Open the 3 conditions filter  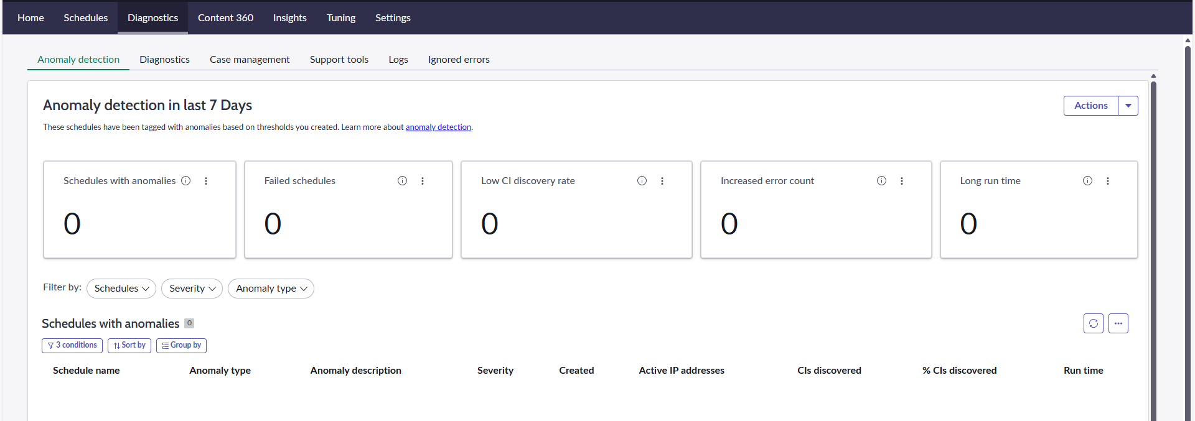(72, 345)
